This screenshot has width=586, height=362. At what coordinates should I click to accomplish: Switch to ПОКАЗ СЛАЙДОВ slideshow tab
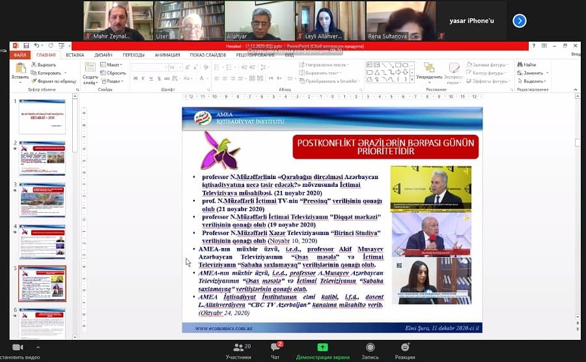[208, 55]
